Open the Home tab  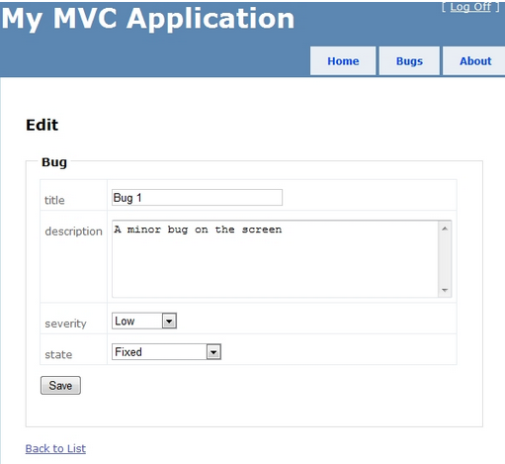[343, 61]
